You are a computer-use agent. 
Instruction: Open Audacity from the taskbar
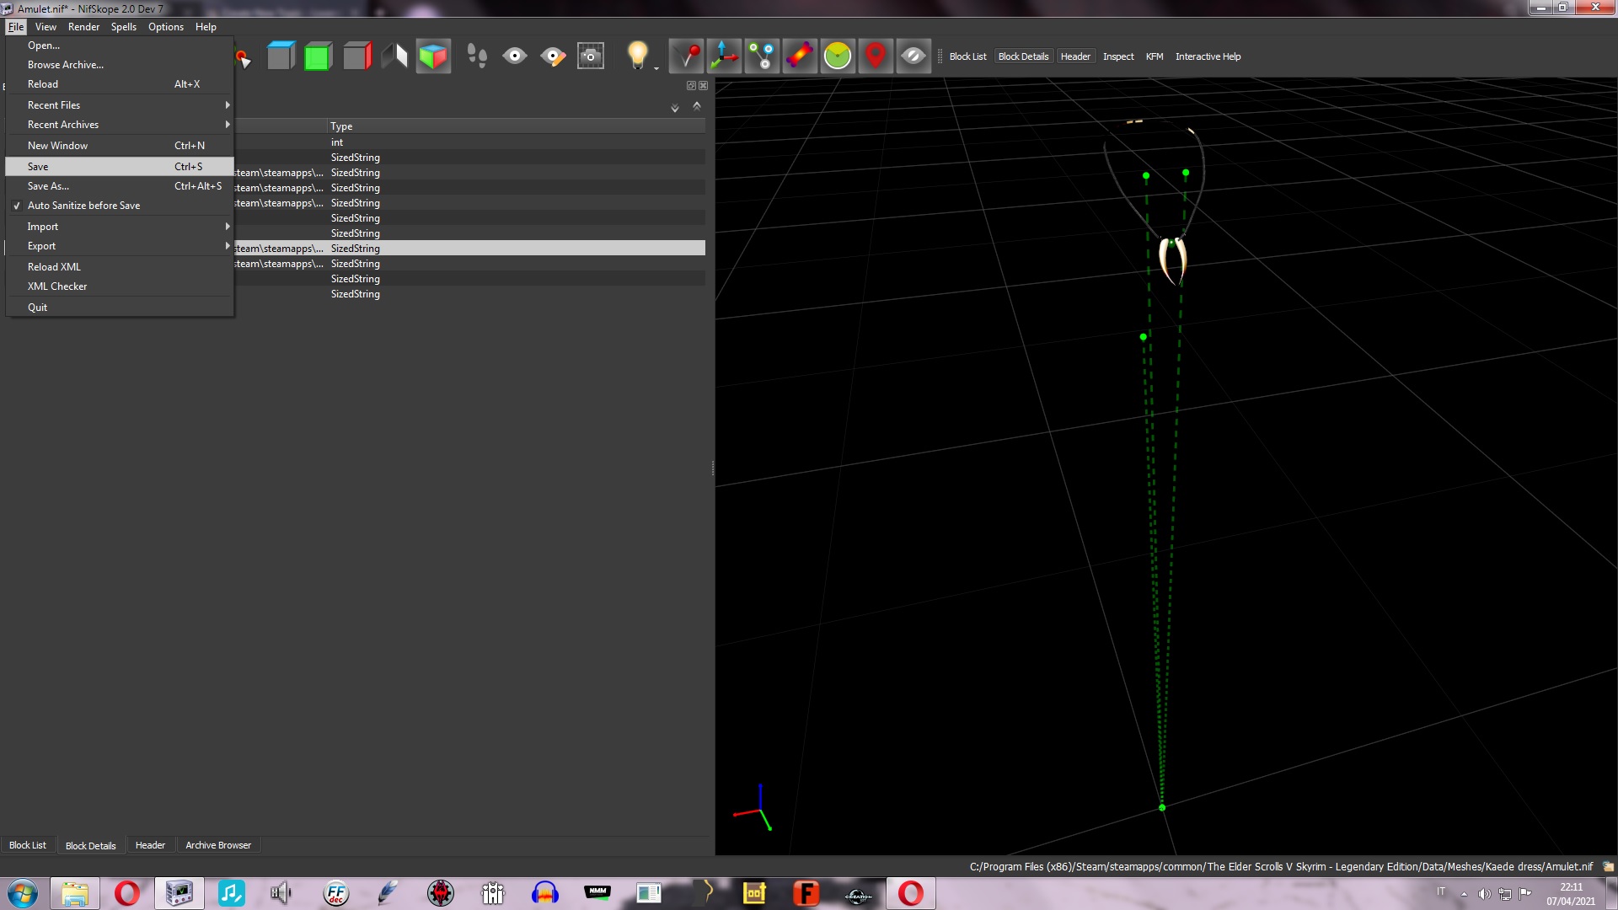[545, 893]
